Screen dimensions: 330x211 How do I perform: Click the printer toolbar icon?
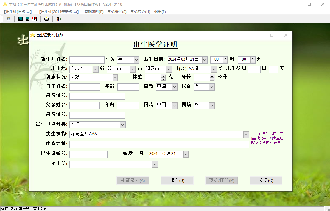click(46, 19)
